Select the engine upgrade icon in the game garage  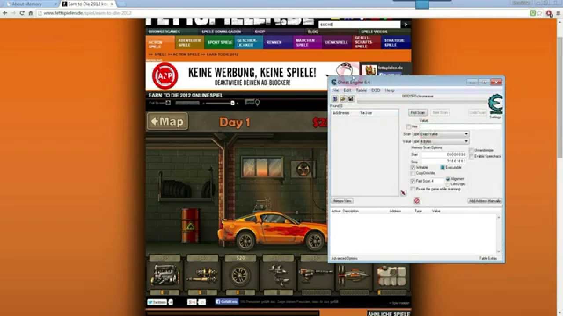[165, 275]
